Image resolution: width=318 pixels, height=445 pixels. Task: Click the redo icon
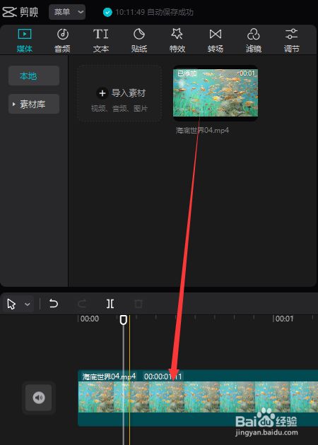point(82,304)
